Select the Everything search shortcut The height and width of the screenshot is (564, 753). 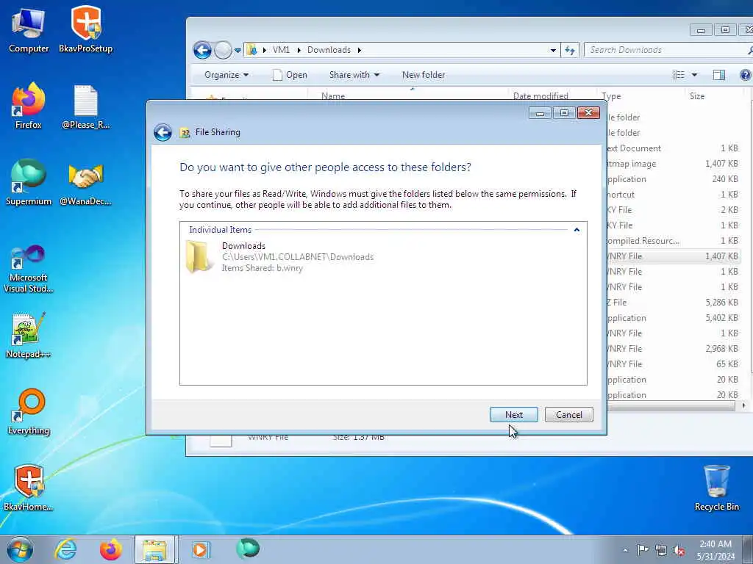(29, 412)
